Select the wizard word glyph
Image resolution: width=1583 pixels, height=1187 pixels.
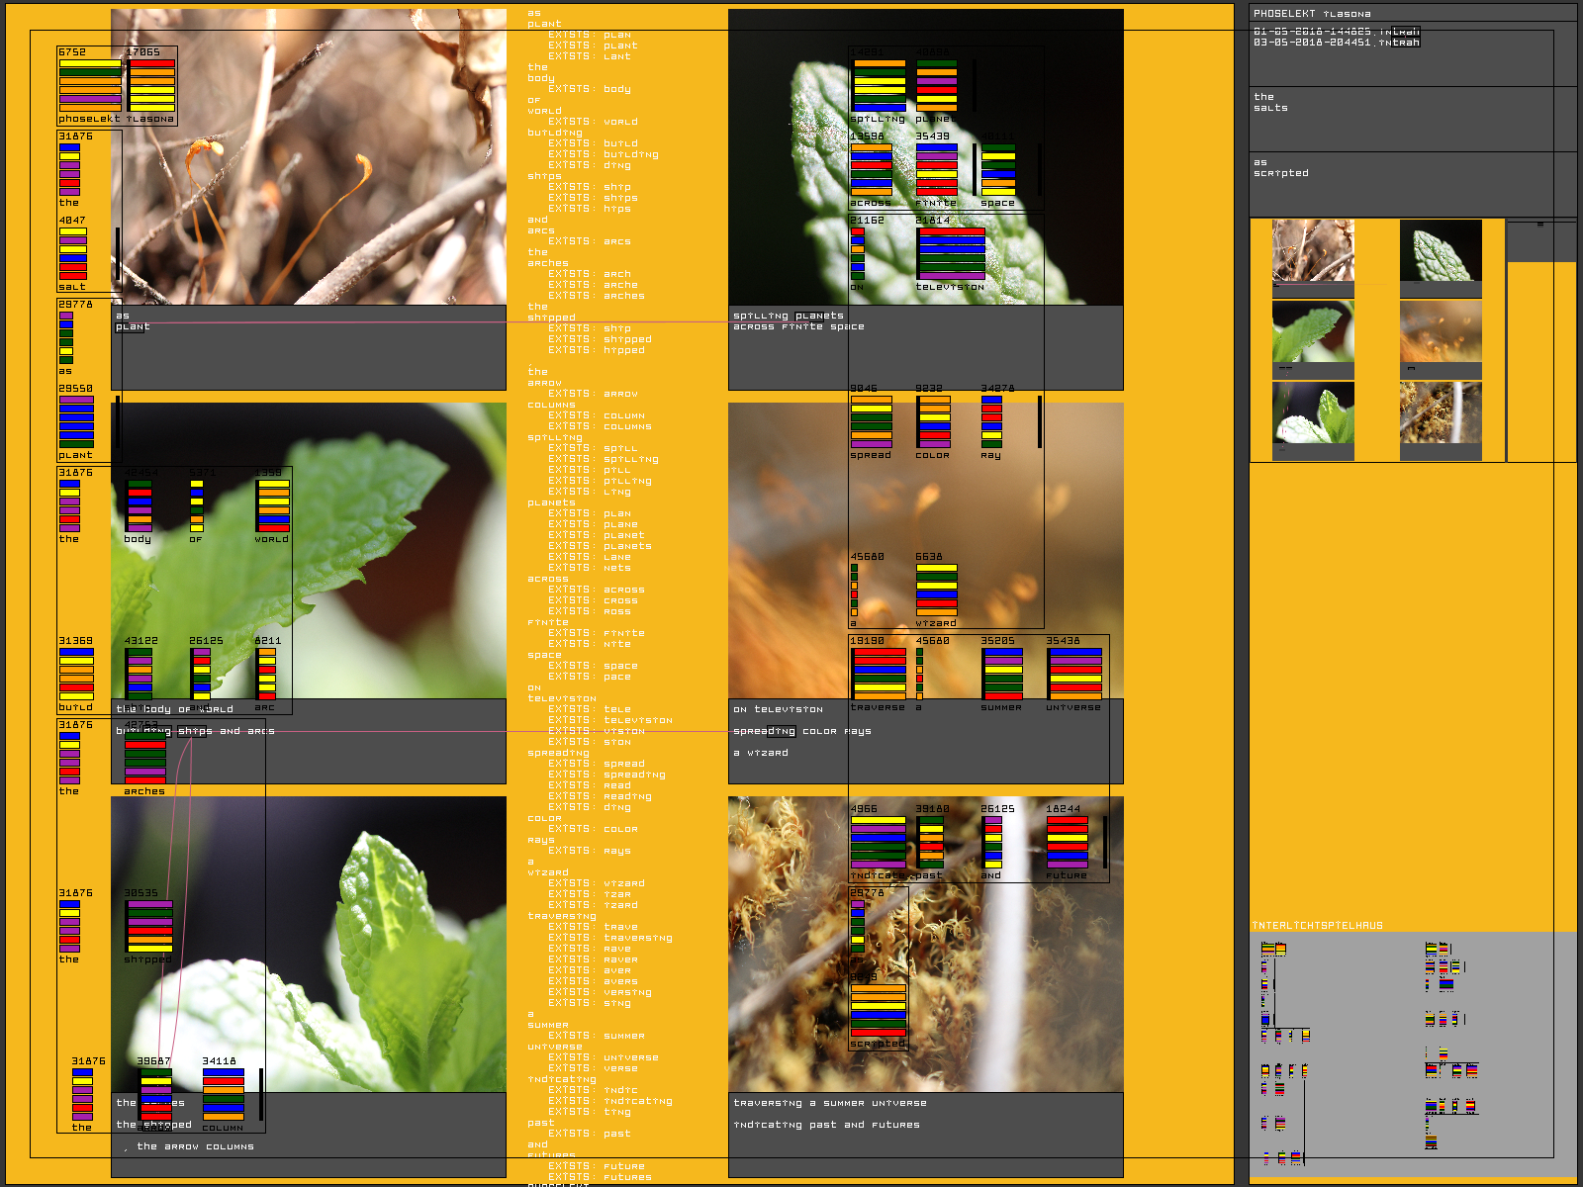tap(936, 591)
